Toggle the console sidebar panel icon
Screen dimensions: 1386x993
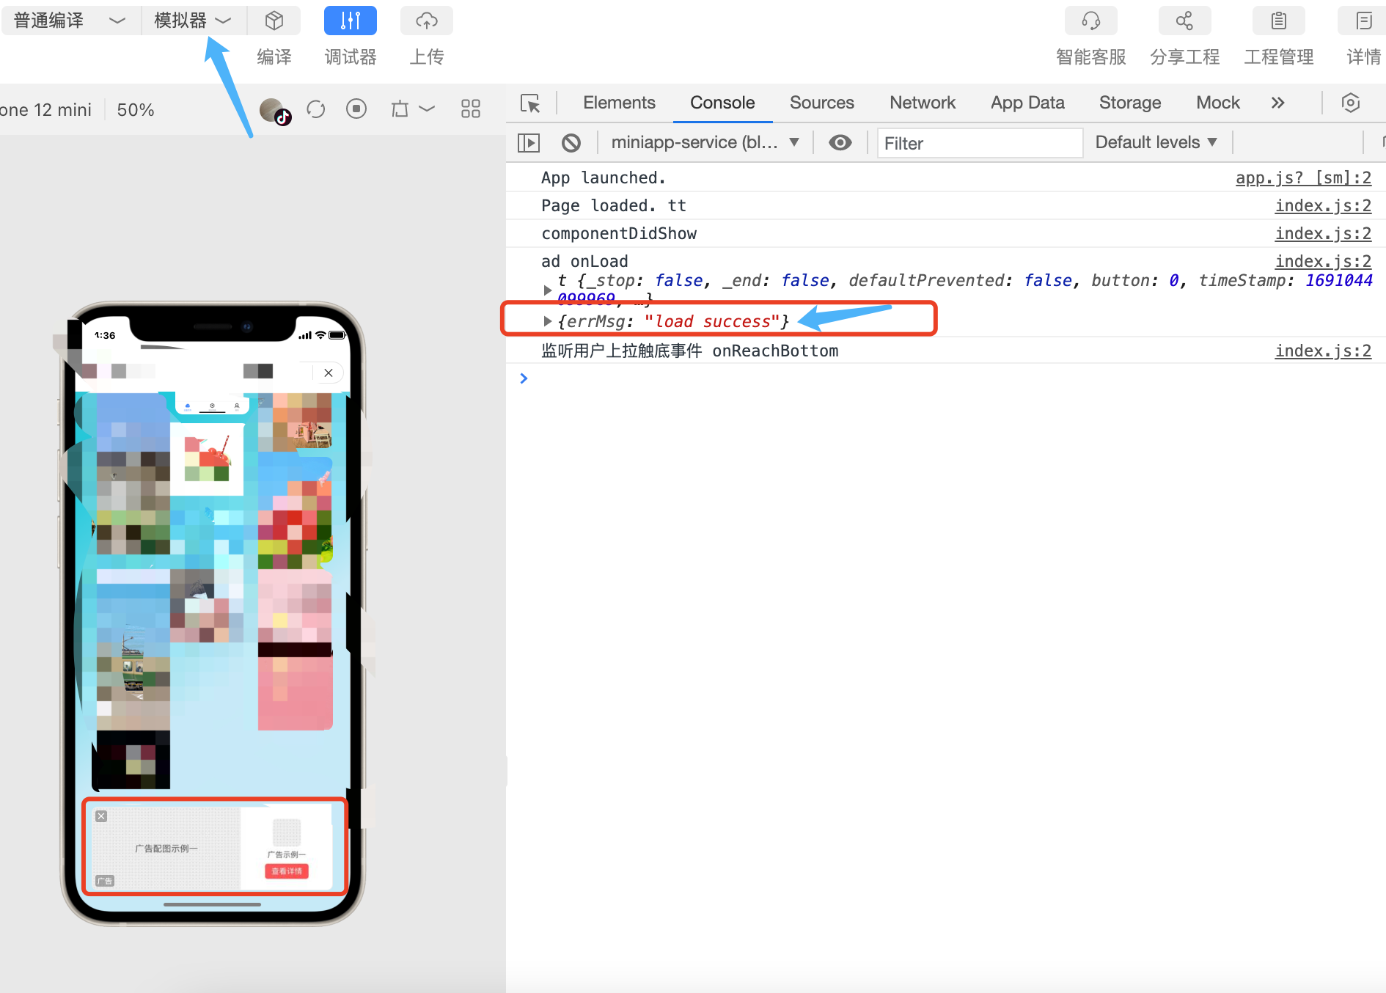click(x=529, y=142)
